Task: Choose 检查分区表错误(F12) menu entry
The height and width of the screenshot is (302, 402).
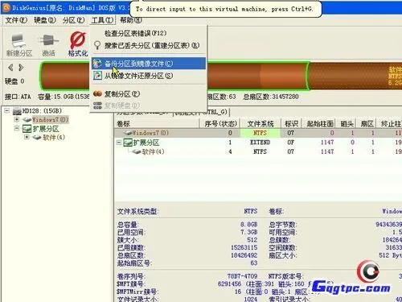Action: pyautogui.click(x=135, y=33)
